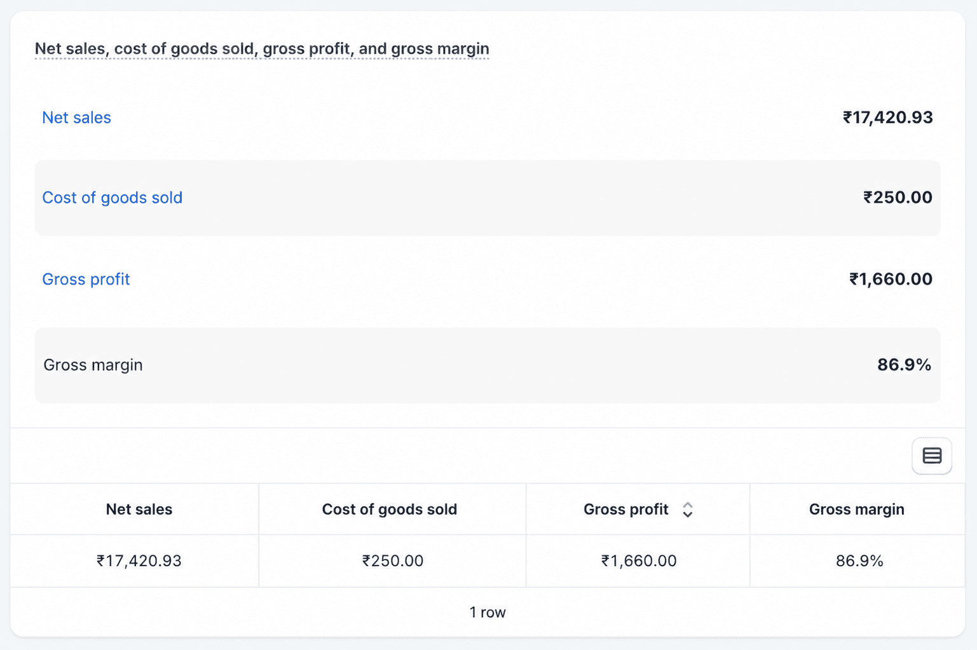Image resolution: width=977 pixels, height=650 pixels.
Task: Select the Gross profit column header label
Action: click(625, 510)
